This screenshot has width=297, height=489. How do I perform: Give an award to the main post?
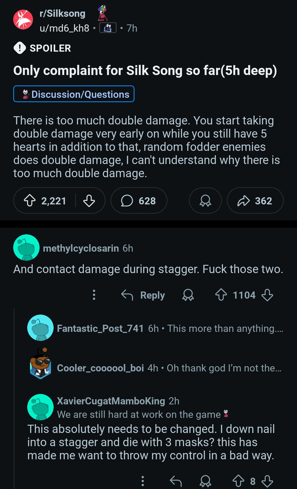click(205, 201)
